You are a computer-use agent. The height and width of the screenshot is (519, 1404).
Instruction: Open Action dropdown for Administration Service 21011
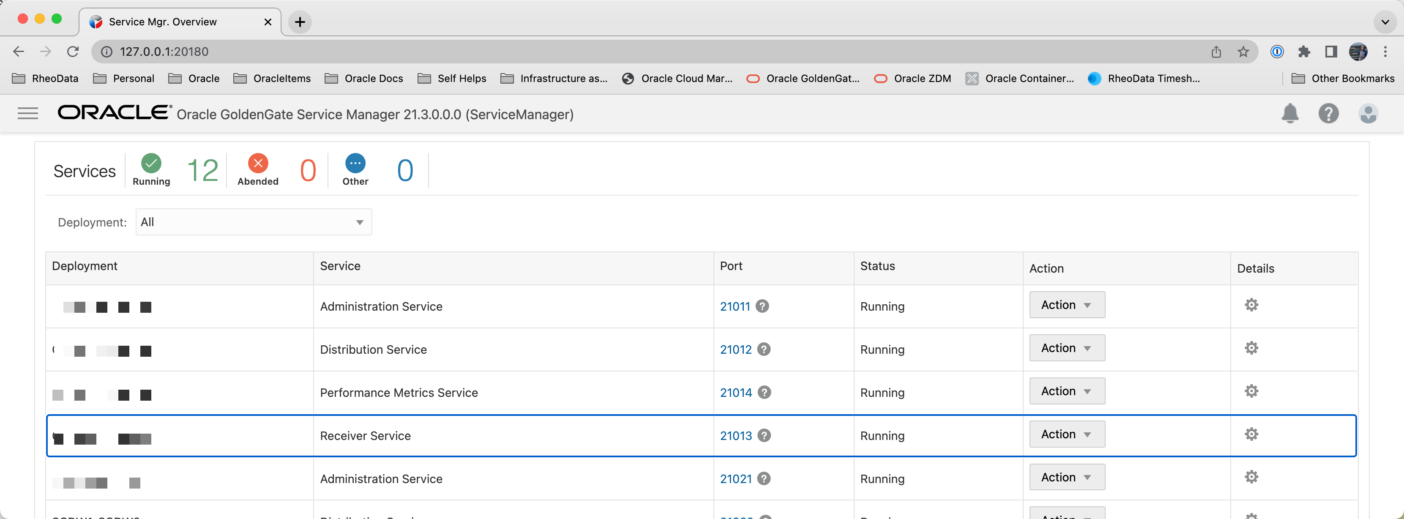pos(1067,305)
